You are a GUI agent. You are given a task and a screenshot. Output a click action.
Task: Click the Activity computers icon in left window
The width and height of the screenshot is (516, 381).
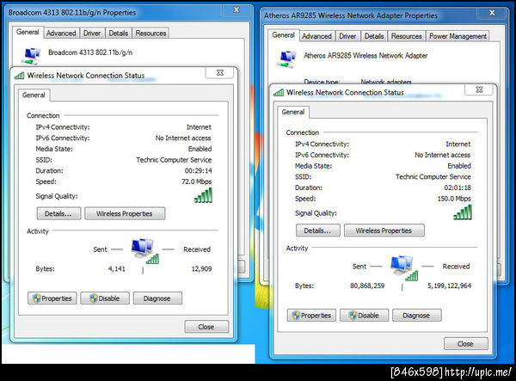coord(144,251)
